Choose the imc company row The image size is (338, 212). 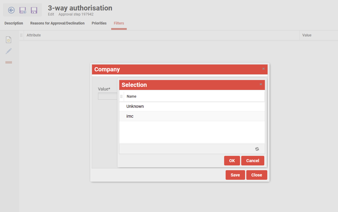(130, 116)
